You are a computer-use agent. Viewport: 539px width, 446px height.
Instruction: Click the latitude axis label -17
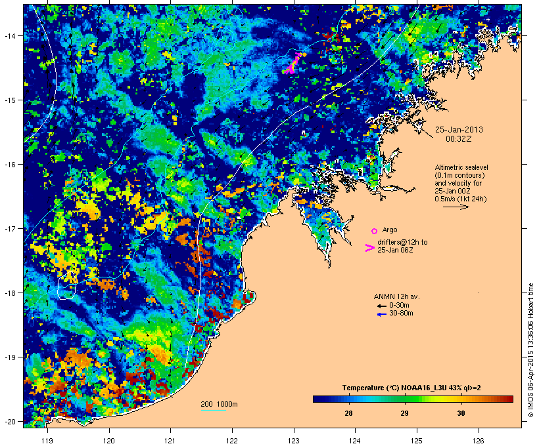[x=9, y=228]
